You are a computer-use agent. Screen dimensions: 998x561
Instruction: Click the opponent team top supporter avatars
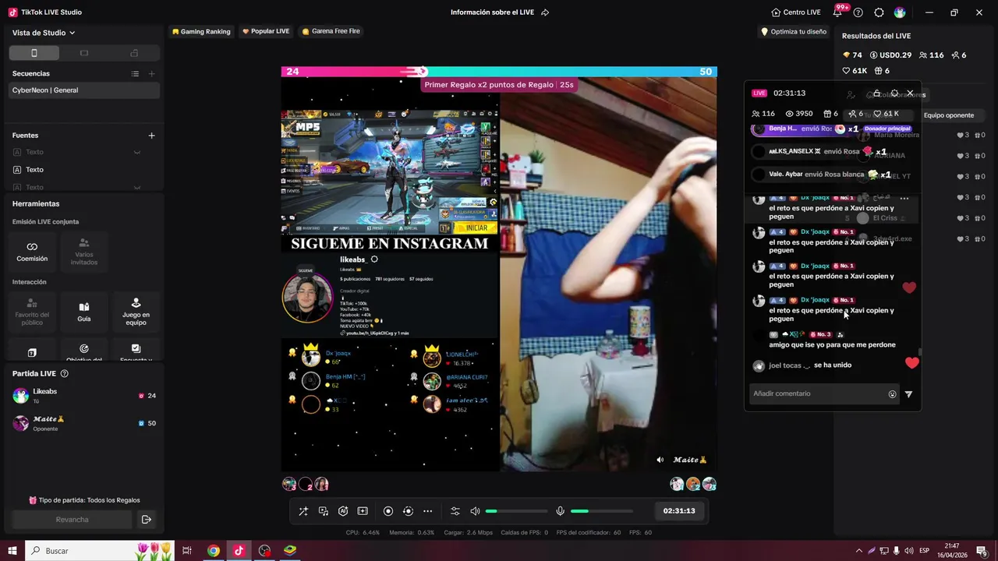click(693, 485)
